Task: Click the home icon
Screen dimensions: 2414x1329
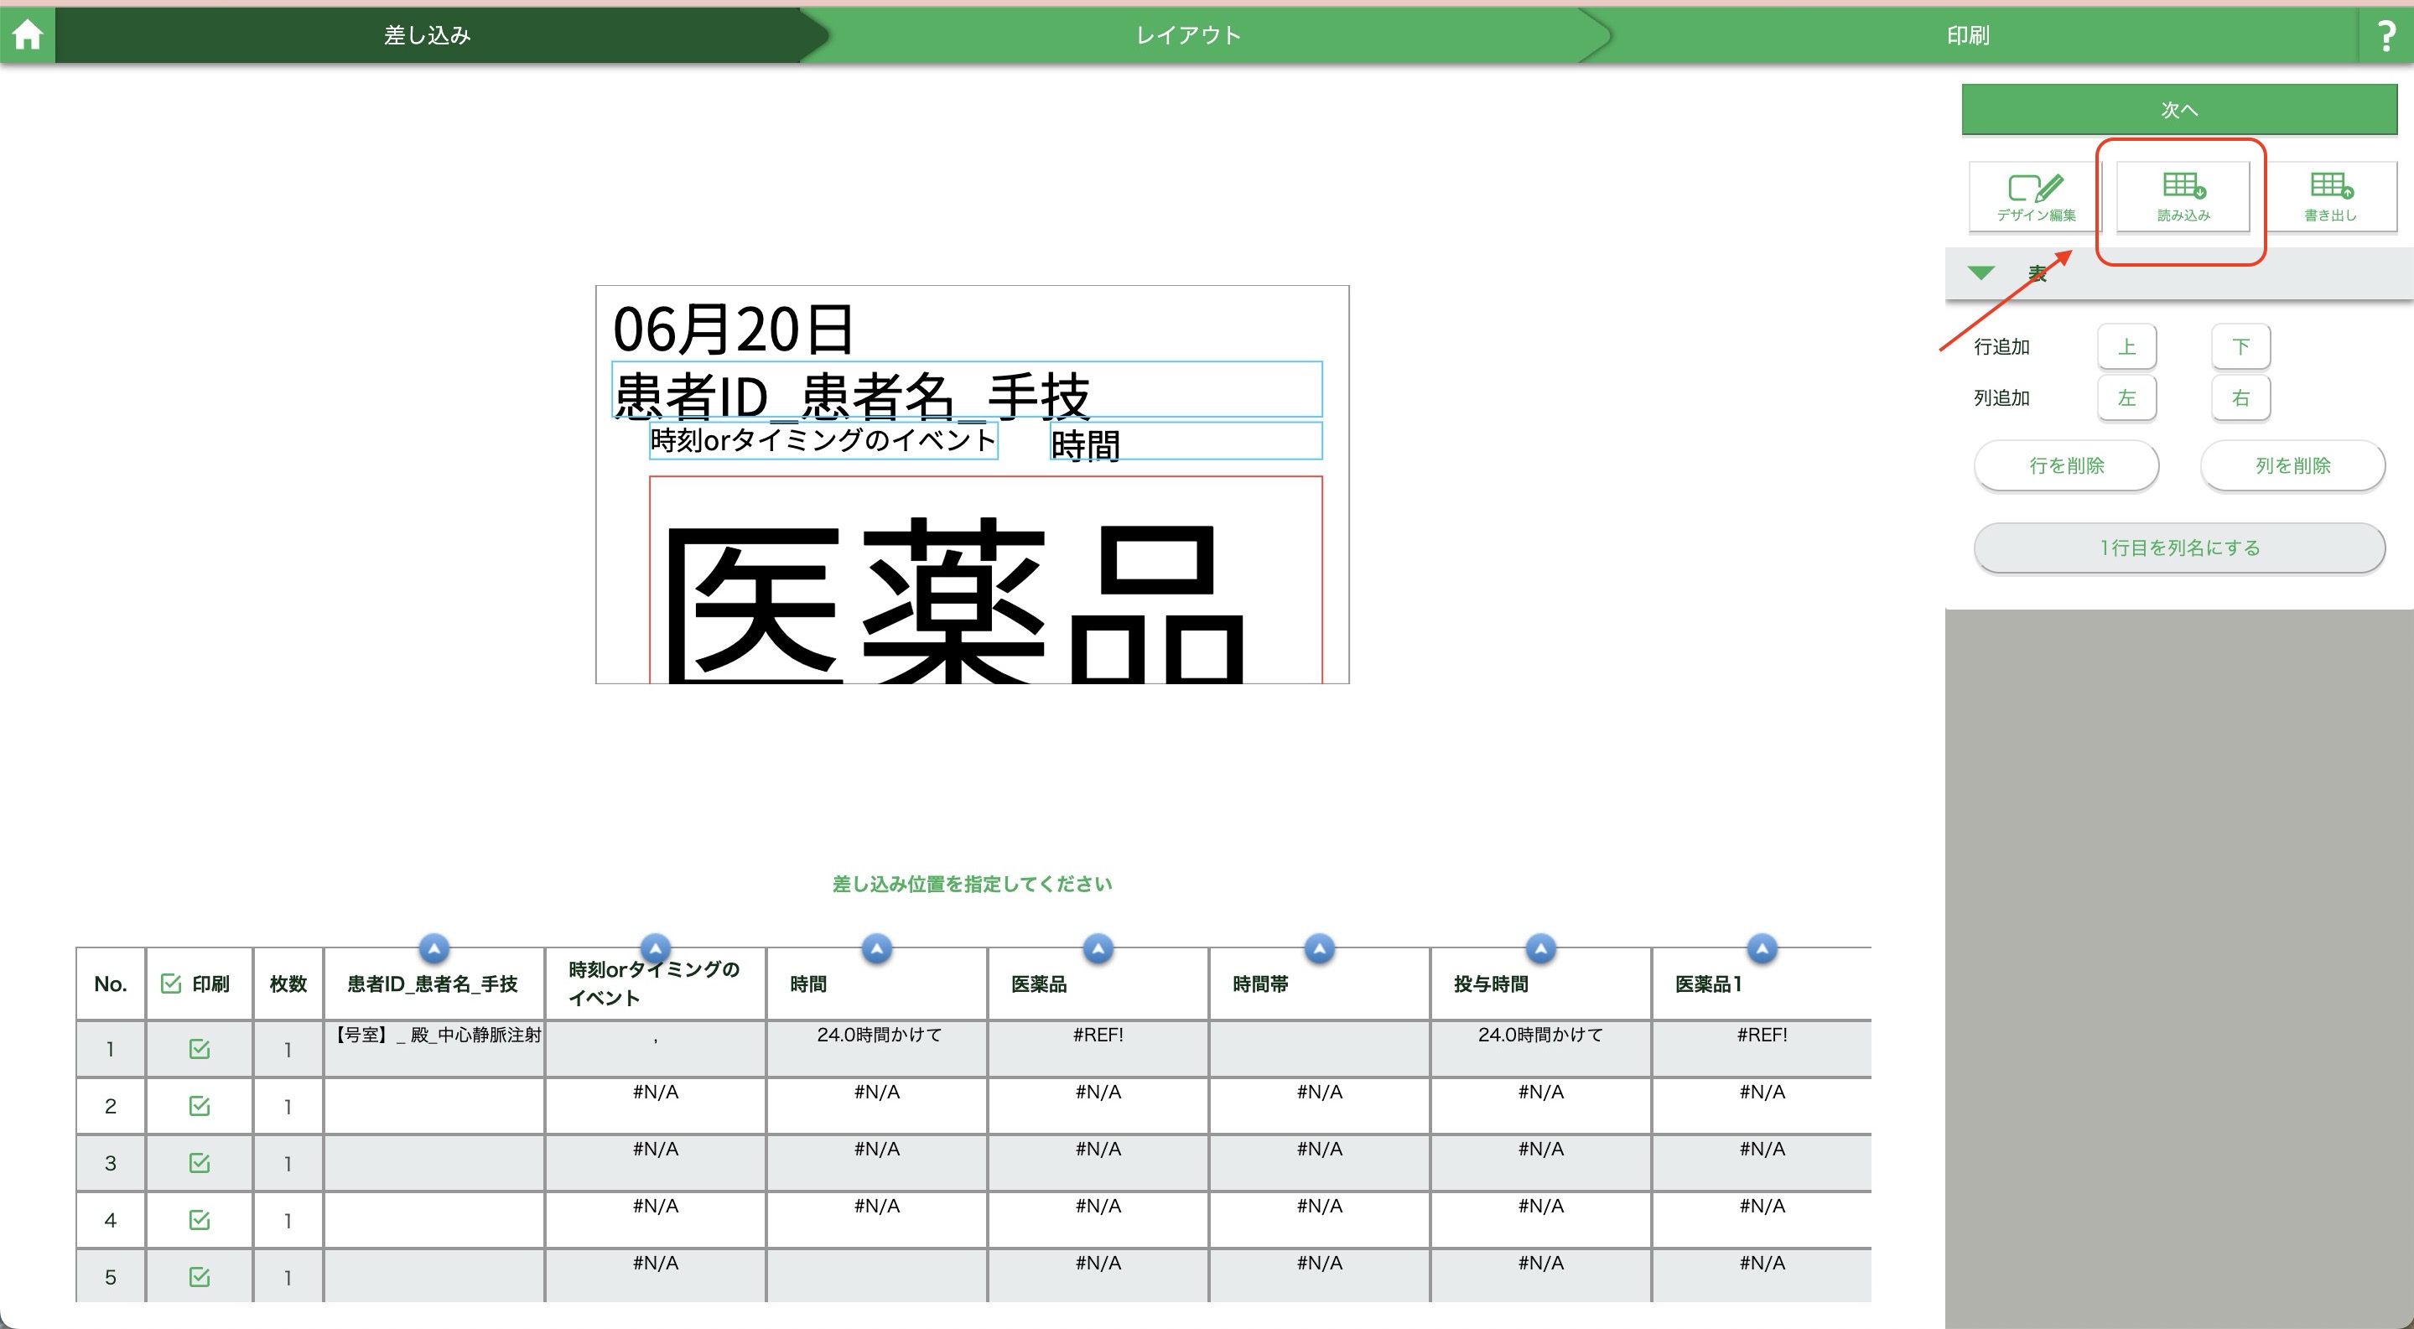Action: click(27, 34)
